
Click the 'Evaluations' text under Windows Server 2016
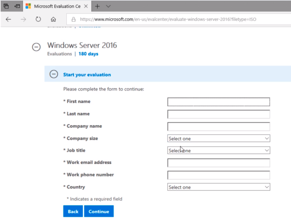[59, 54]
